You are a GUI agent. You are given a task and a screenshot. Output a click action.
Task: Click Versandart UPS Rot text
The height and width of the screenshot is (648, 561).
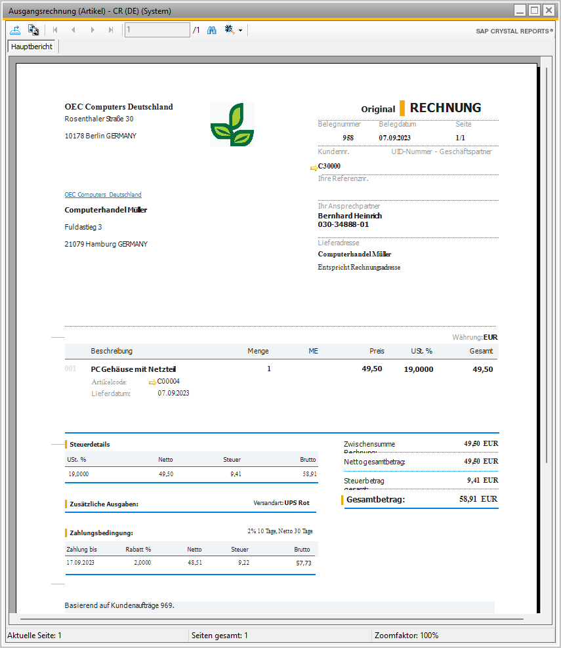pyautogui.click(x=281, y=503)
